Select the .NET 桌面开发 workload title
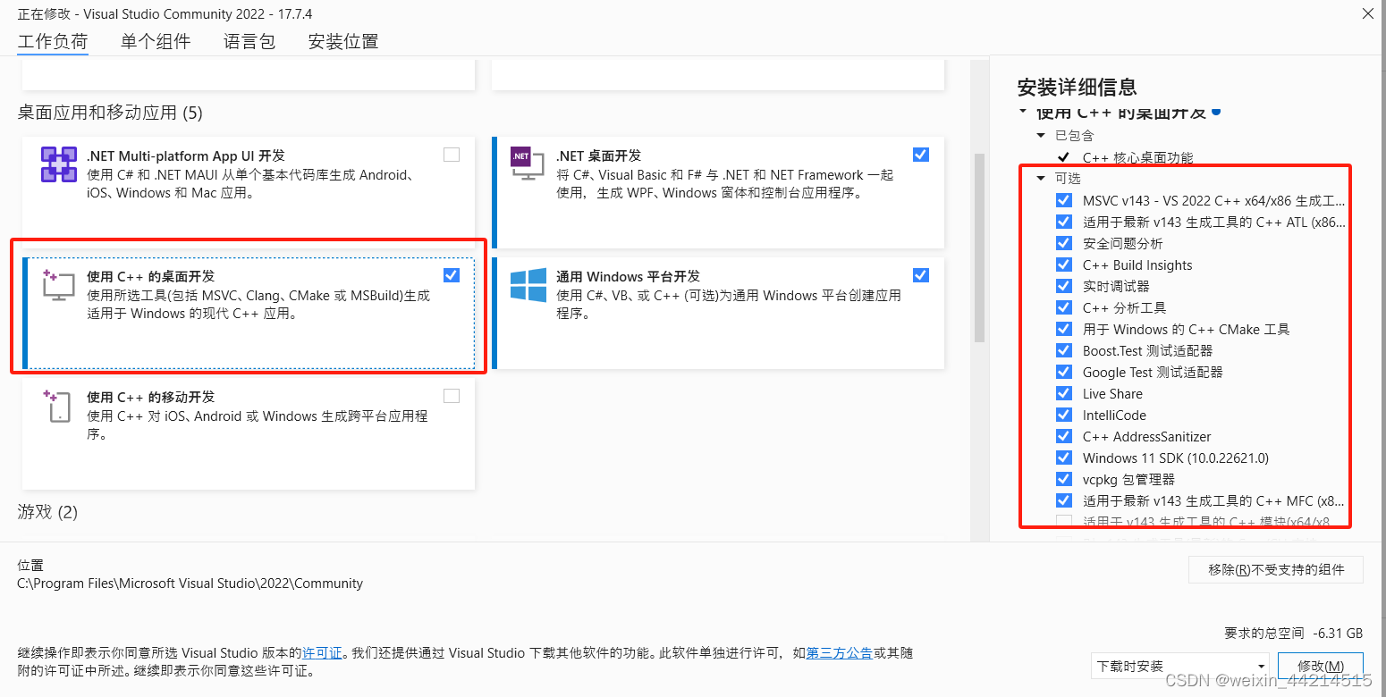Screen dimensions: 1386x697 pos(599,155)
